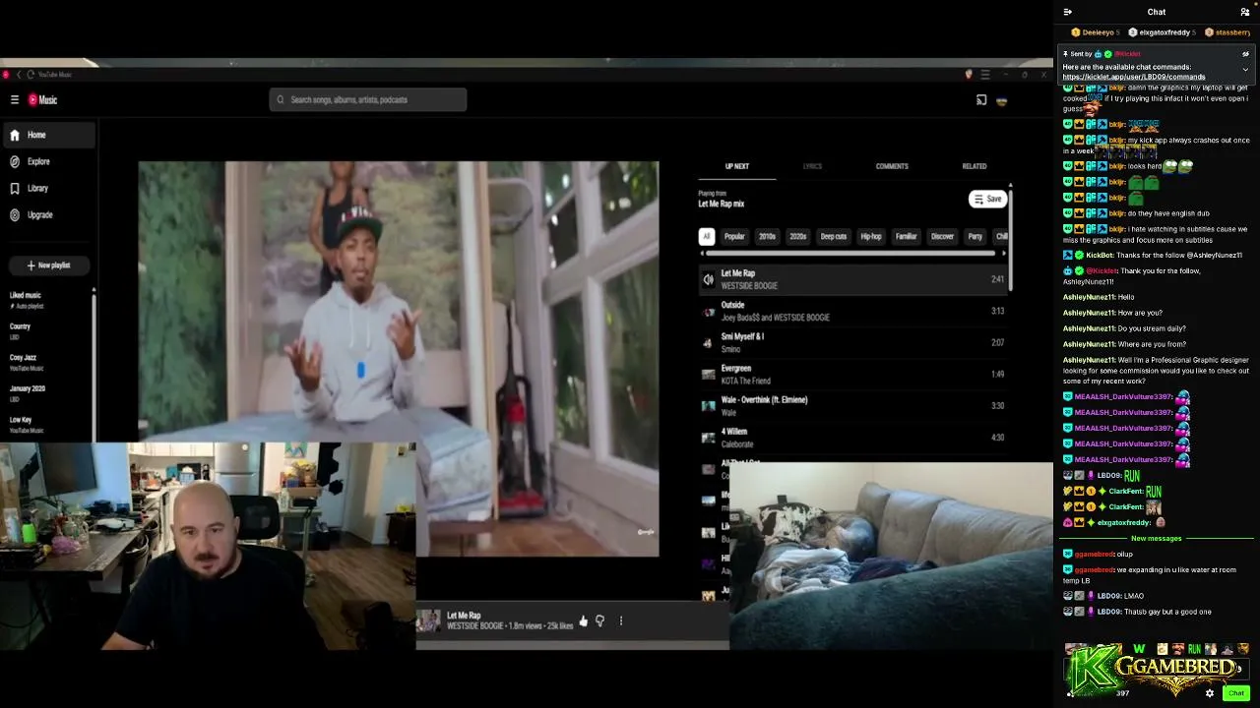Select the 2010s filter chip
1260x708 pixels.
768,236
